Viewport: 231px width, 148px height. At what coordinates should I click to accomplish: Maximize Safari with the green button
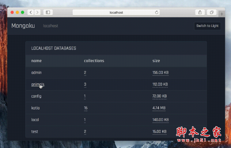click(x=23, y=12)
